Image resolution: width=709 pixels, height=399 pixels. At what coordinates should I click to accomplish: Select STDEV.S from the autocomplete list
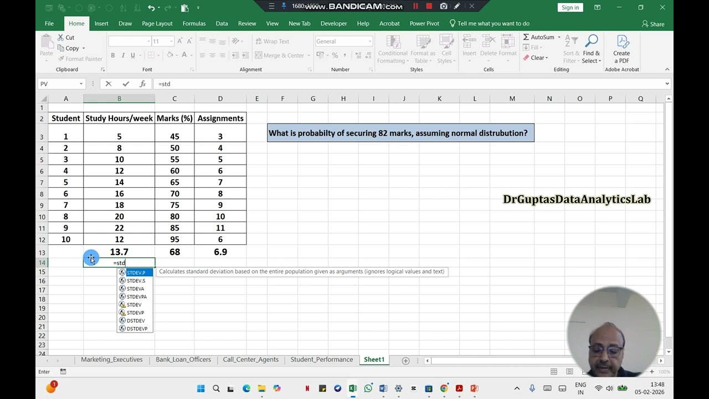coord(135,281)
